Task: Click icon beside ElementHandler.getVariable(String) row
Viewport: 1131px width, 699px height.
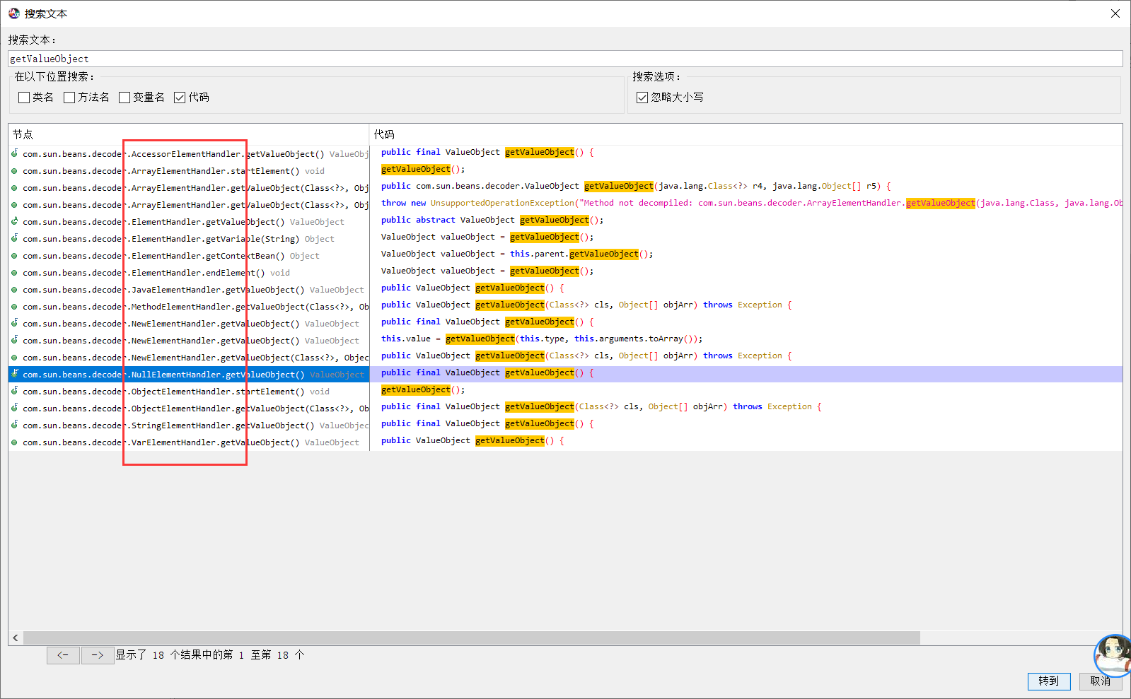Action: point(14,239)
